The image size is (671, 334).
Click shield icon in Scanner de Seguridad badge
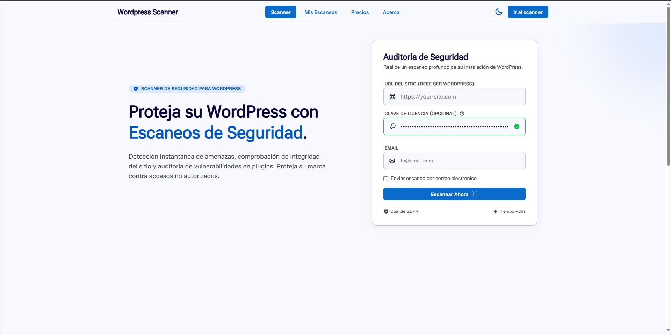[x=136, y=89]
